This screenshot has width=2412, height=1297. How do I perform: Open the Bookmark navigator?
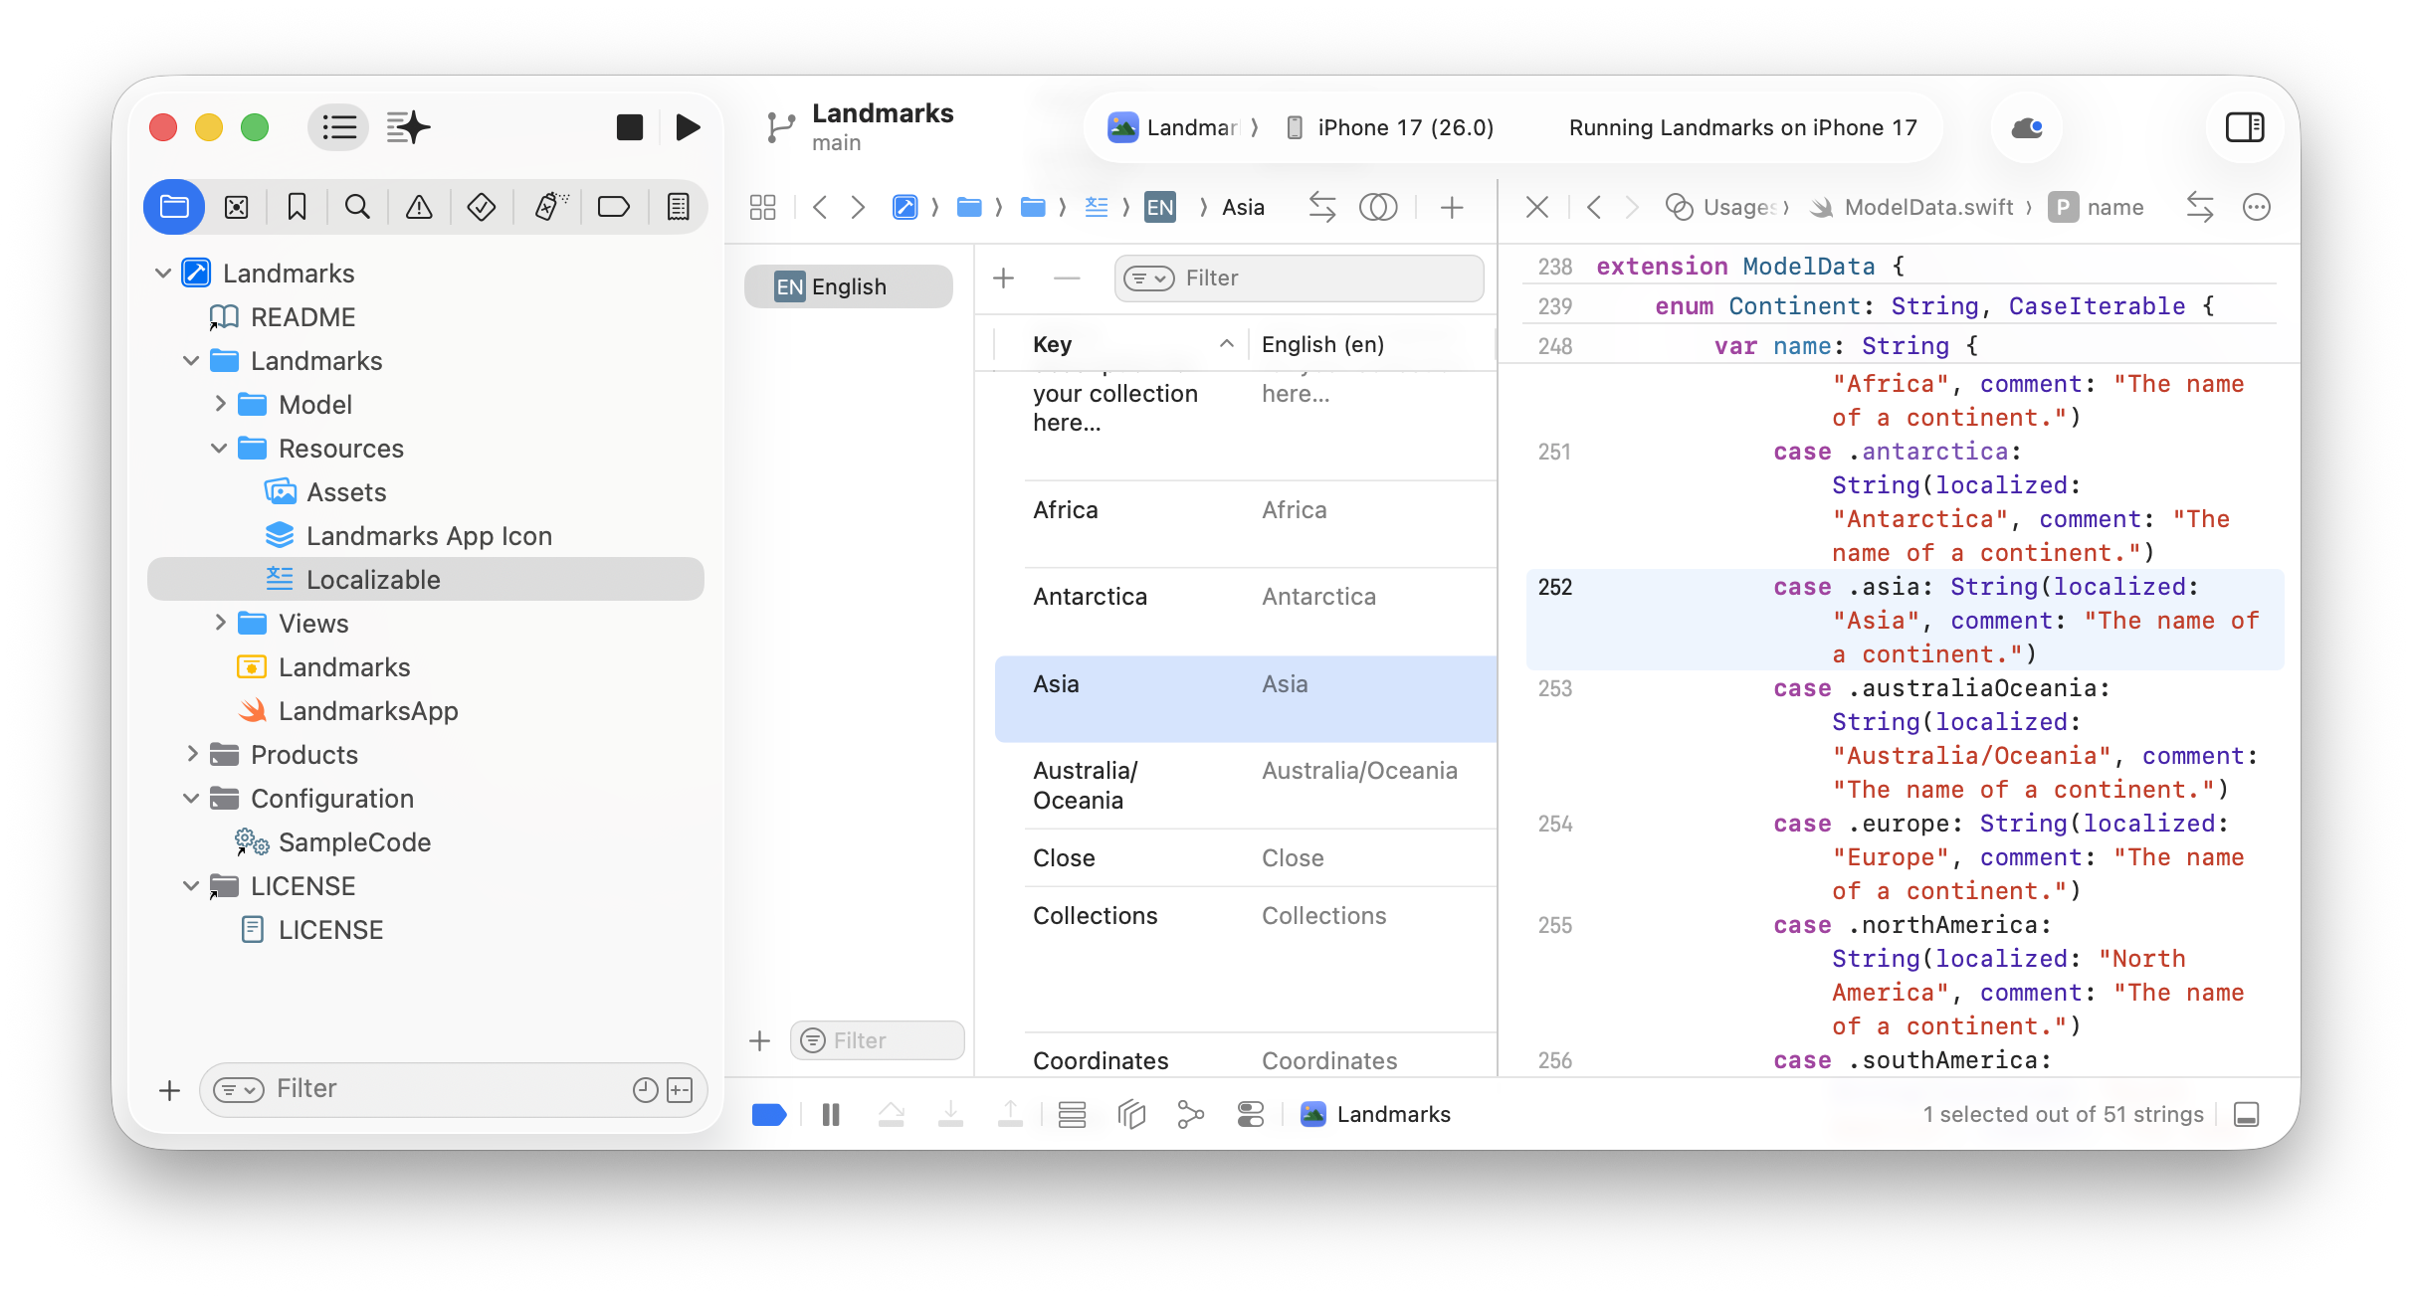(297, 207)
